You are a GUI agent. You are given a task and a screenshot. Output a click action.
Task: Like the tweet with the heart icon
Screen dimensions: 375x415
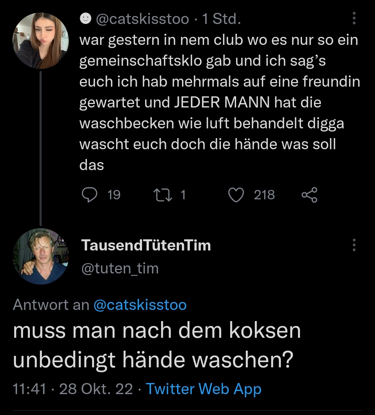click(x=236, y=195)
